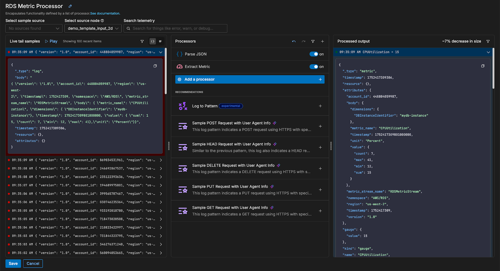This screenshot has height=271, width=500.
Task: Open the filter in Processed output panel
Action: pyautogui.click(x=488, y=41)
